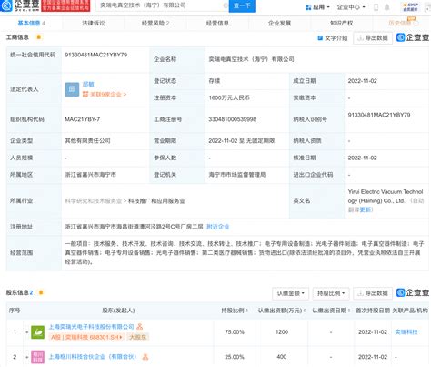This screenshot has width=431, height=367.
Task: Expand the 企业中心 dropdown
Action: (x=351, y=7)
